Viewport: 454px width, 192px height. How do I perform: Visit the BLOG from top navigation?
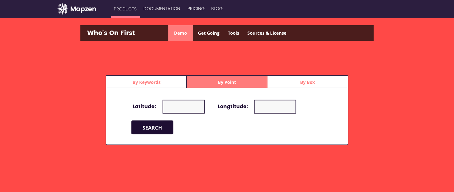coord(217,9)
